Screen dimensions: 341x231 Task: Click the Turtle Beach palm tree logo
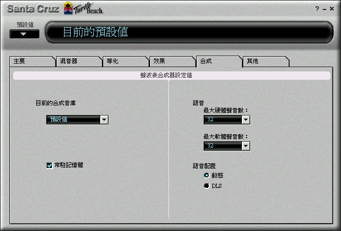click(x=68, y=8)
